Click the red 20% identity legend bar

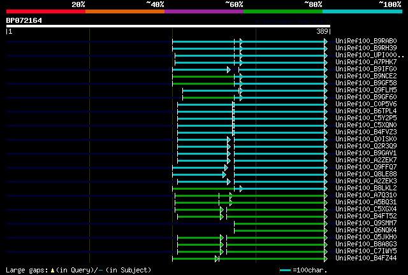tap(46, 11)
